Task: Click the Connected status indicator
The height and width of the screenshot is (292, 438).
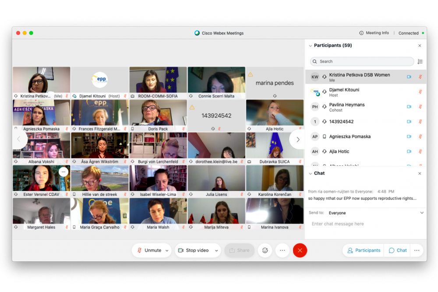Action: 411,33
